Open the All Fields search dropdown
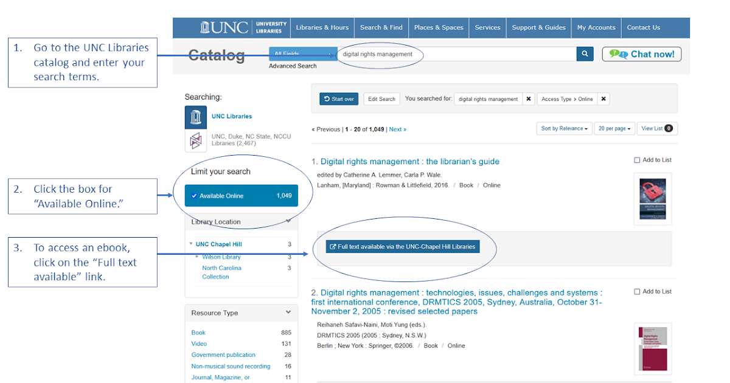 click(303, 54)
